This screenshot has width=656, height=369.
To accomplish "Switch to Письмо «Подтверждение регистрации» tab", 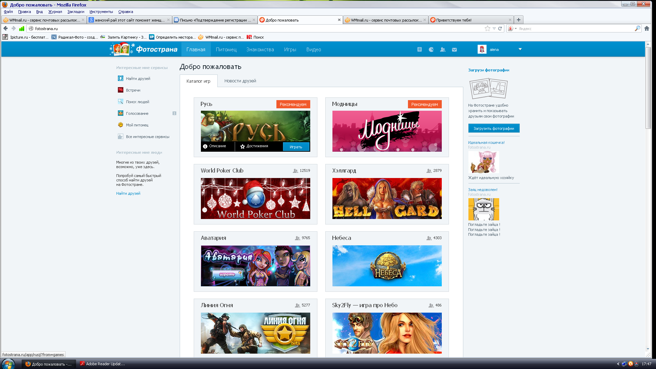I will click(x=215, y=20).
